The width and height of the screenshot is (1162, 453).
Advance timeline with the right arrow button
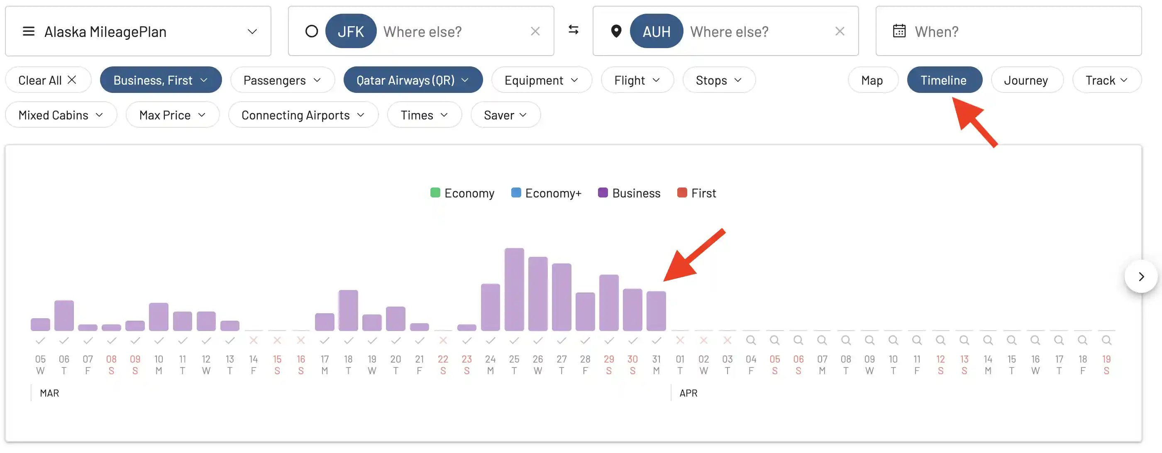coord(1141,277)
